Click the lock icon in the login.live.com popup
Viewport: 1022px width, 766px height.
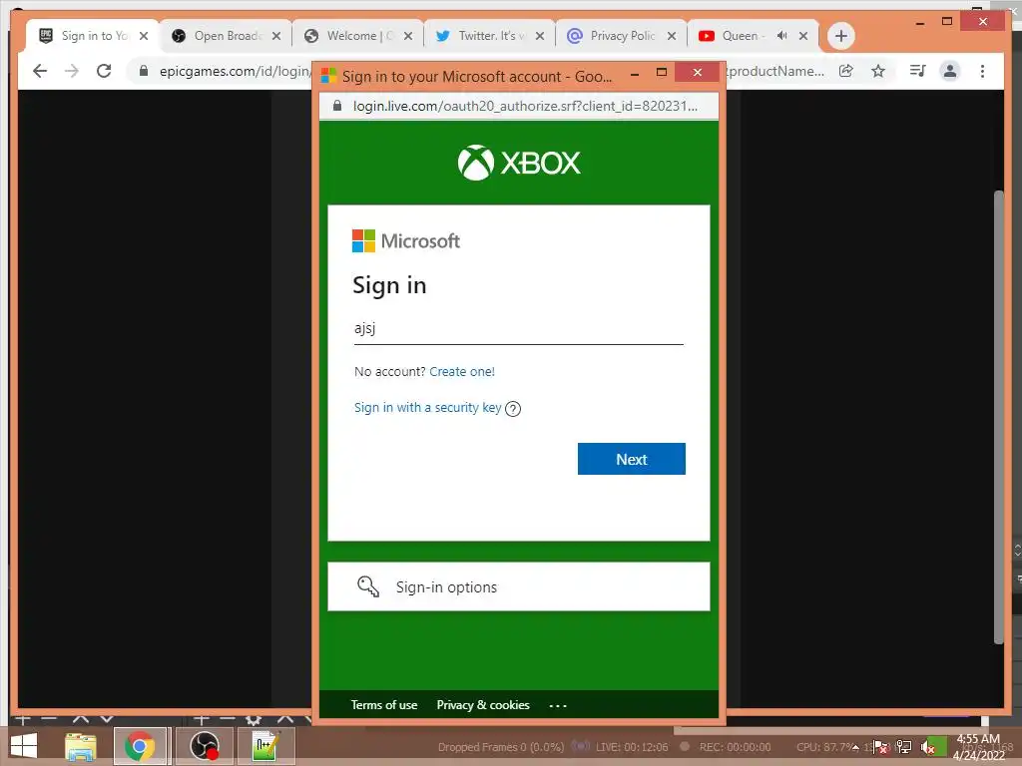(337, 106)
